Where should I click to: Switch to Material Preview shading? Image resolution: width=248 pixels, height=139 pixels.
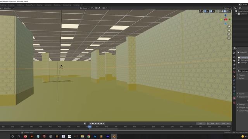pos(225,11)
